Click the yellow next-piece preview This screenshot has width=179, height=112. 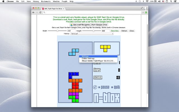point(105,48)
